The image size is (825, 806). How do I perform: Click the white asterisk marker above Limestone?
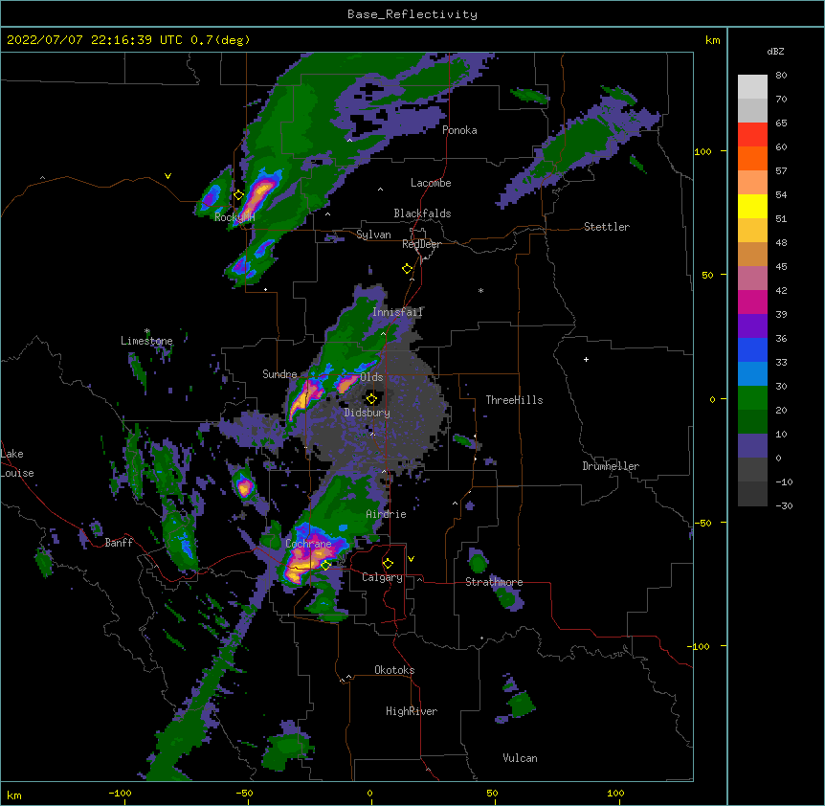point(147,331)
